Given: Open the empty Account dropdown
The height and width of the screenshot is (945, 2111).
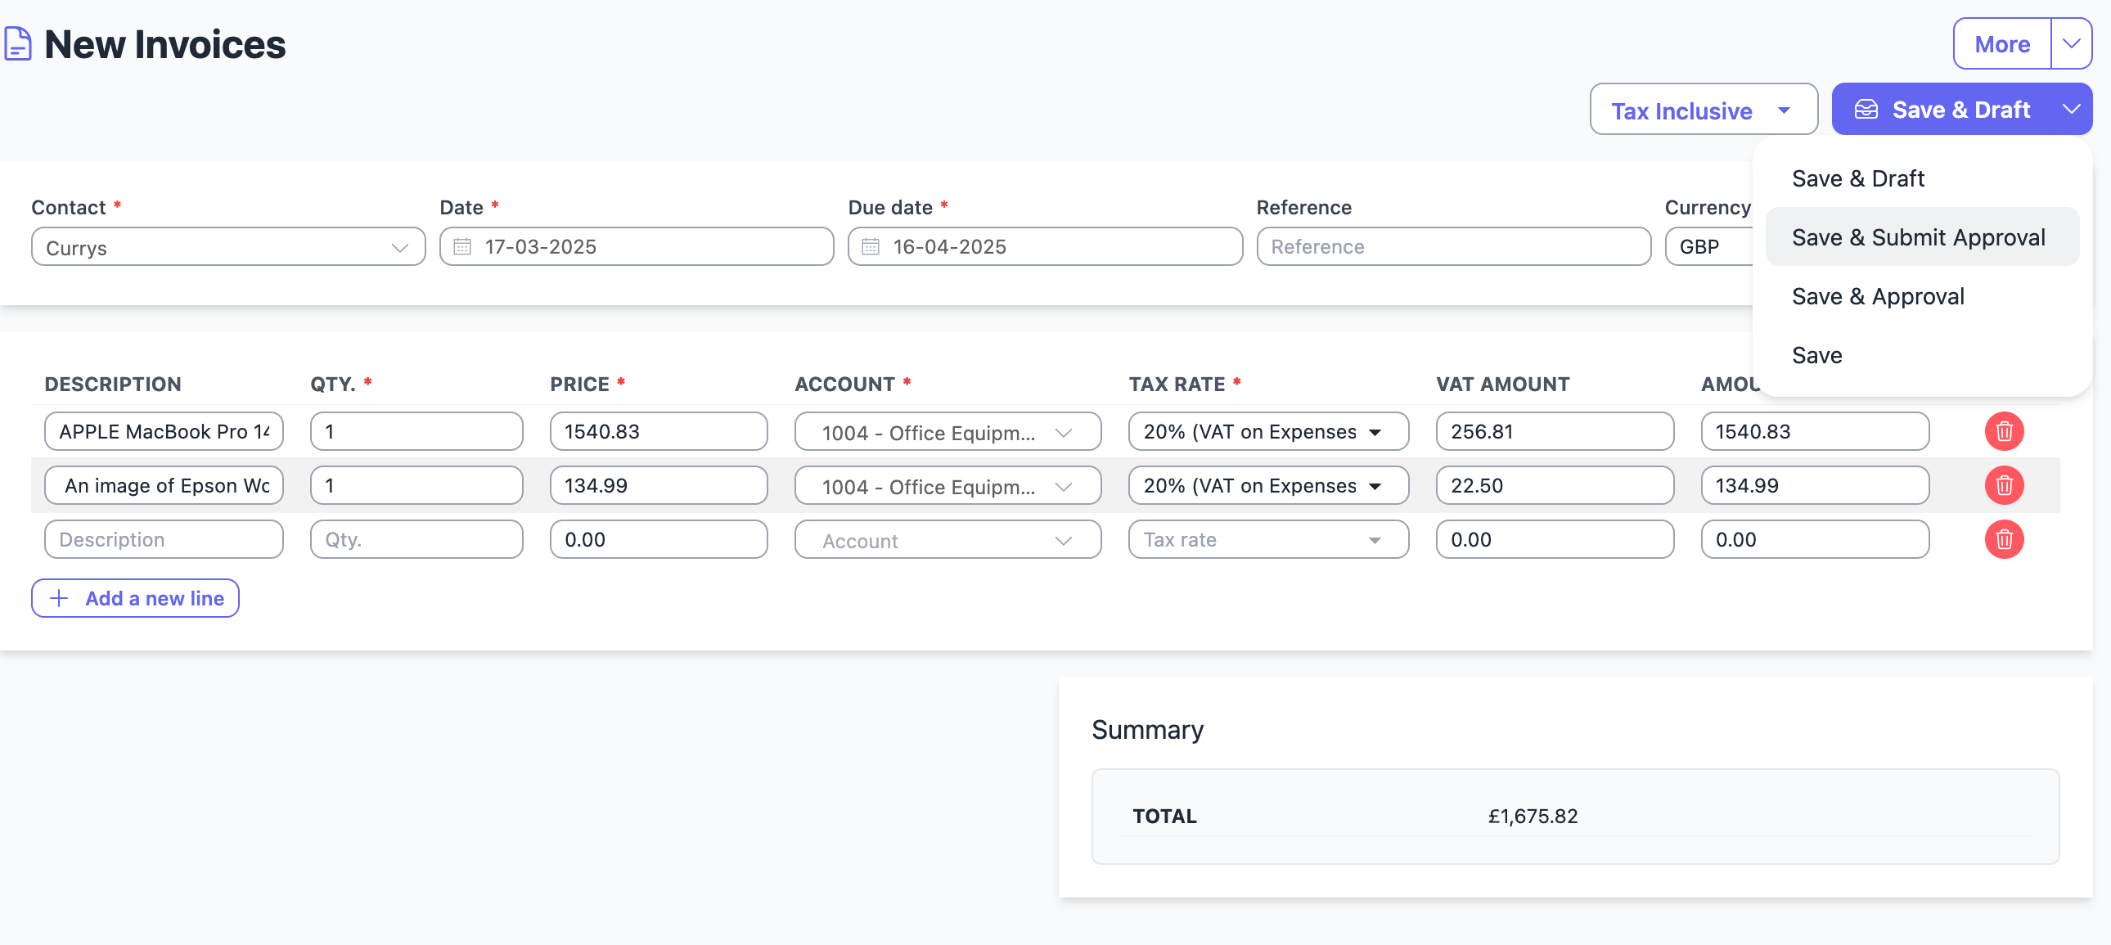Looking at the screenshot, I should coord(947,540).
